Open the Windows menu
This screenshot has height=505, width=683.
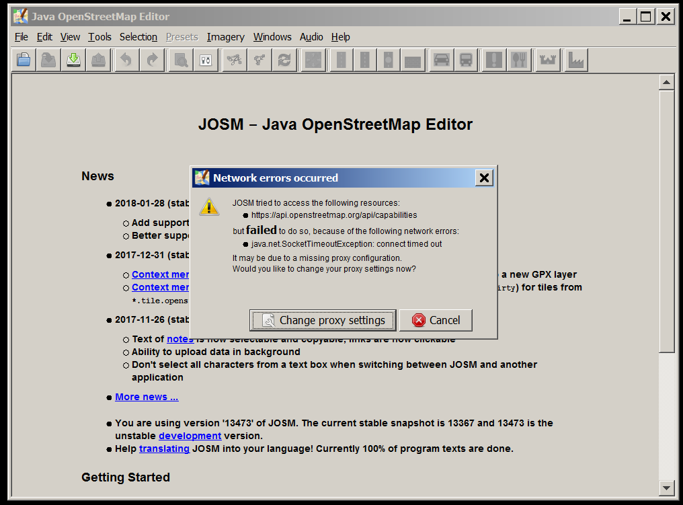pos(272,37)
